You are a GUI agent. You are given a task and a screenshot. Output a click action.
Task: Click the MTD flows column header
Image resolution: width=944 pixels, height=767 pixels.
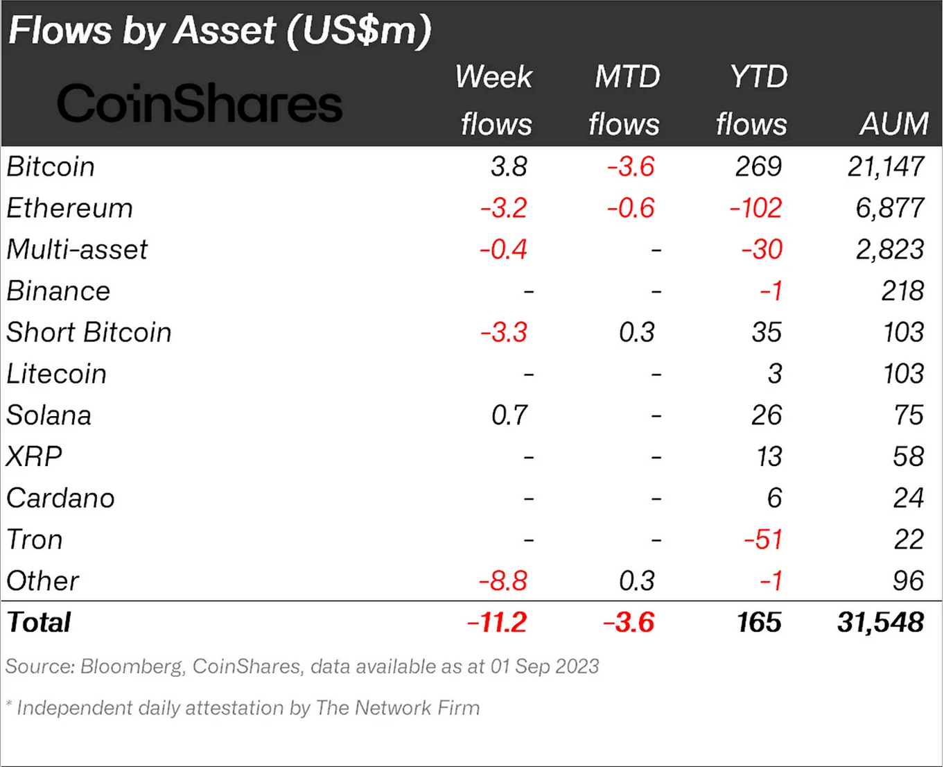coord(625,101)
